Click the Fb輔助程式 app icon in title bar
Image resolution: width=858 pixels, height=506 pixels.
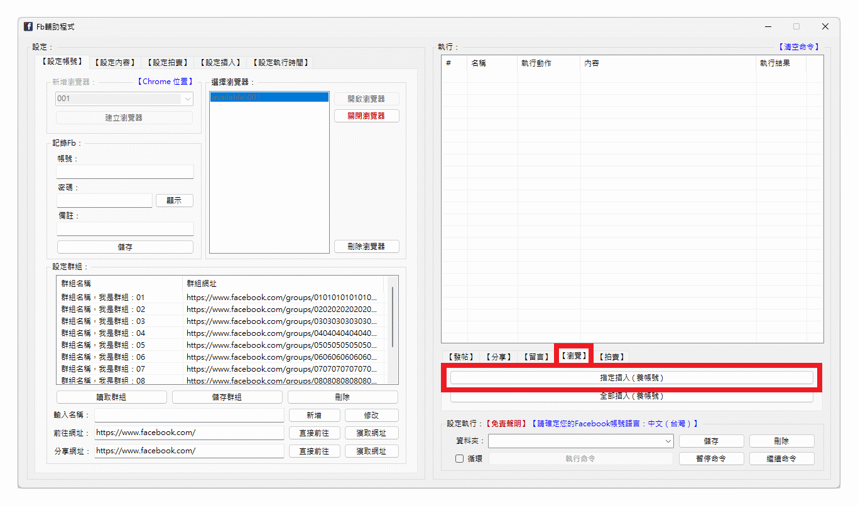(x=28, y=26)
